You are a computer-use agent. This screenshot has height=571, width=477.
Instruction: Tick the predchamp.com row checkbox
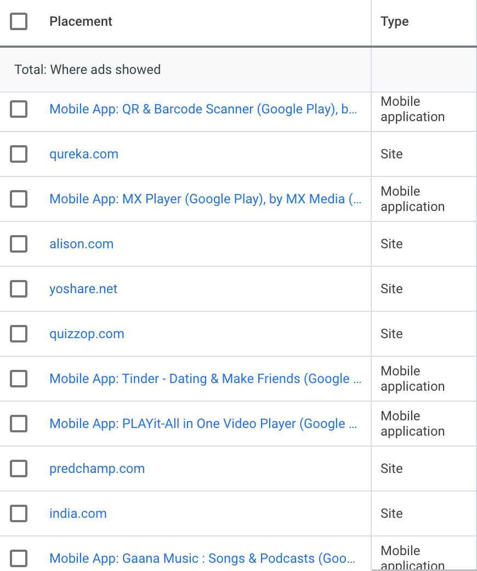(x=19, y=469)
